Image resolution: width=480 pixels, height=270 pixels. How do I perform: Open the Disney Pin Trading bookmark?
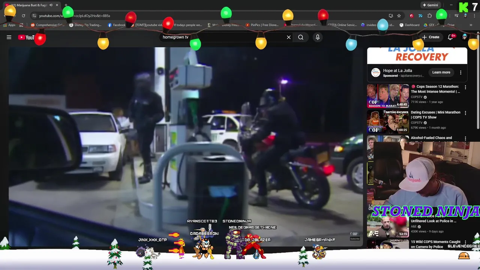coord(85,25)
